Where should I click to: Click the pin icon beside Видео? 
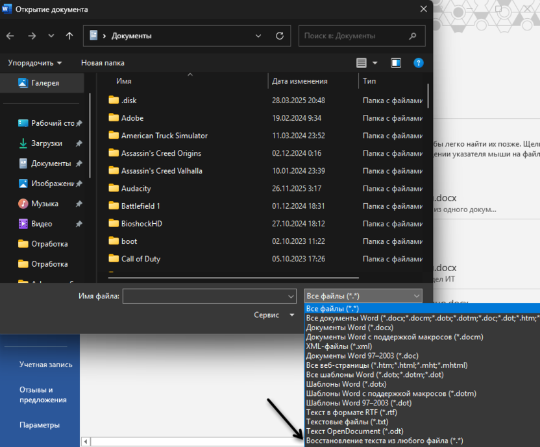79,224
